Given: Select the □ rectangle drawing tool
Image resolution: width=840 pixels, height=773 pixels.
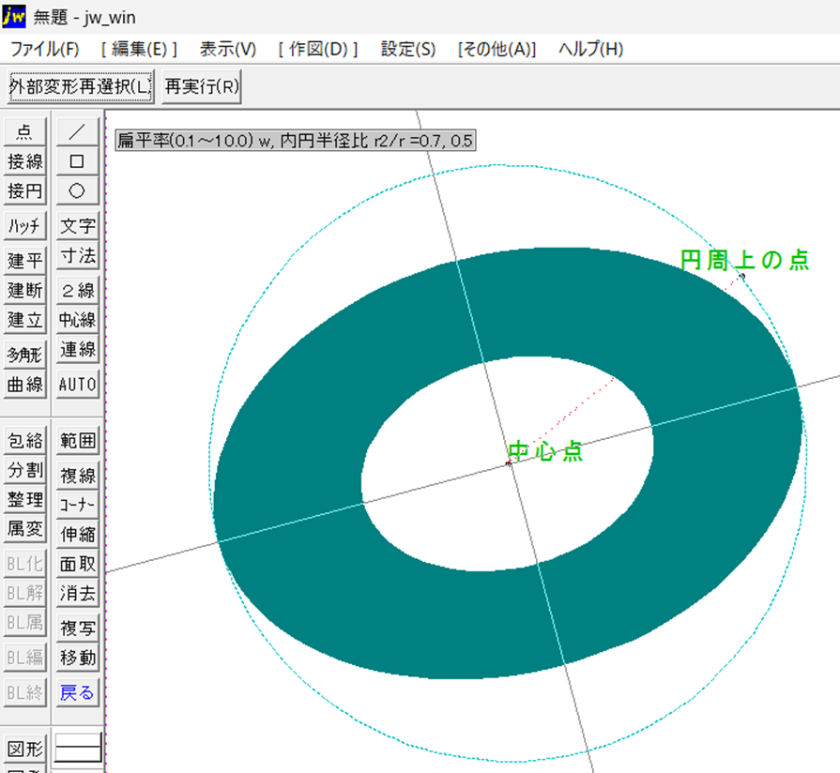Looking at the screenshot, I should [77, 161].
